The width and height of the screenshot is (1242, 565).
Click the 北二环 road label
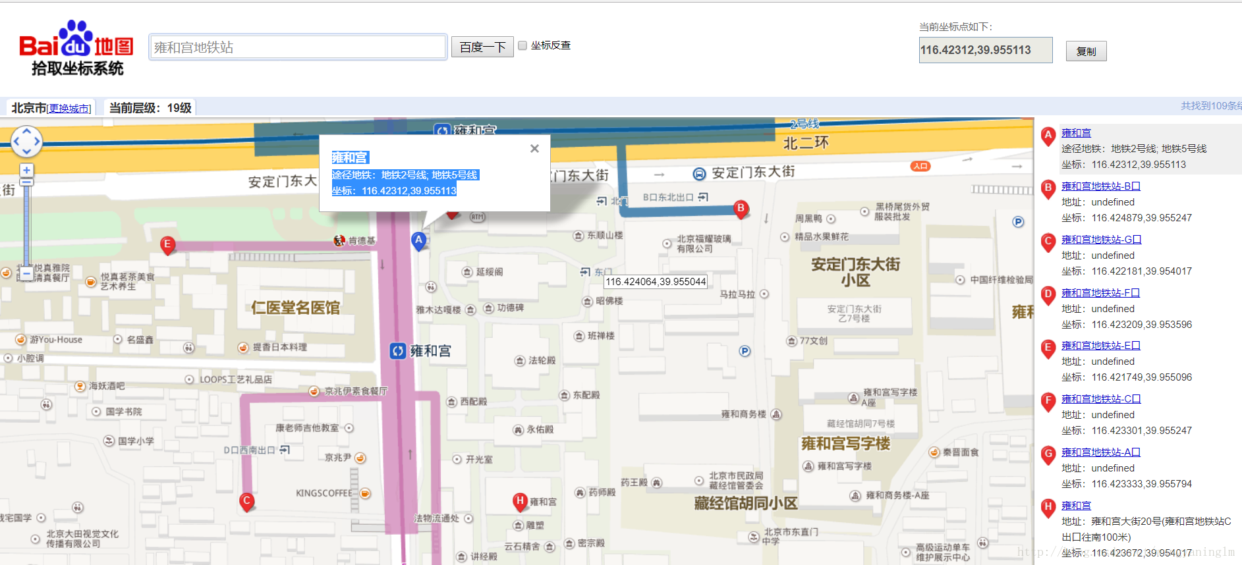coord(805,143)
